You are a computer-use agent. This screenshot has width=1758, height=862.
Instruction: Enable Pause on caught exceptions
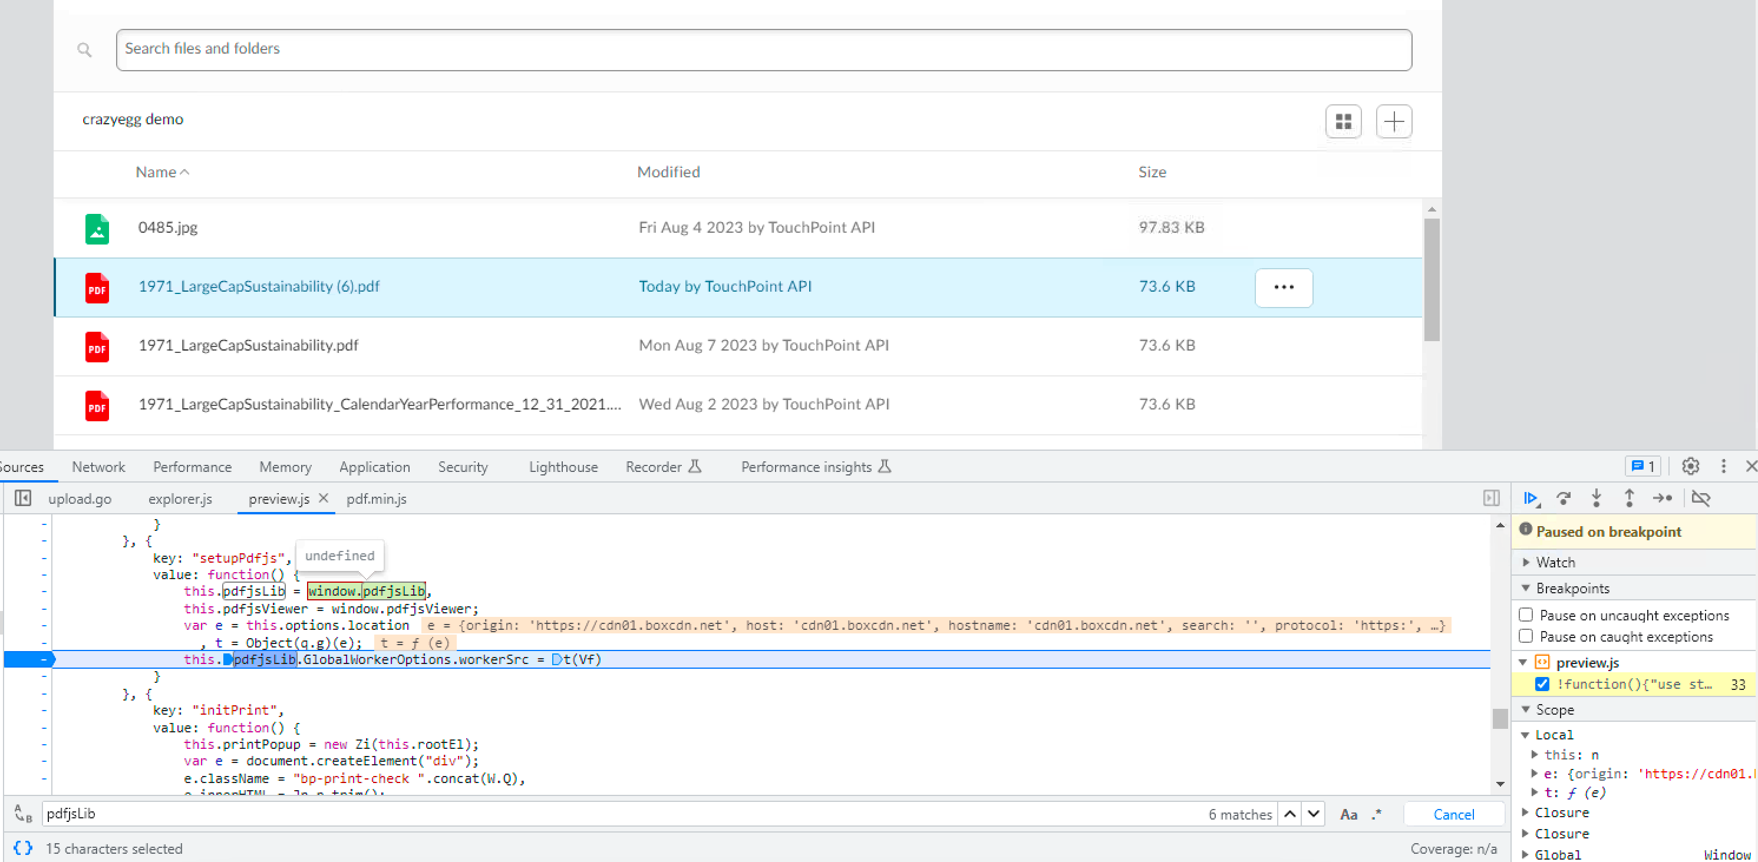coord(1526,636)
